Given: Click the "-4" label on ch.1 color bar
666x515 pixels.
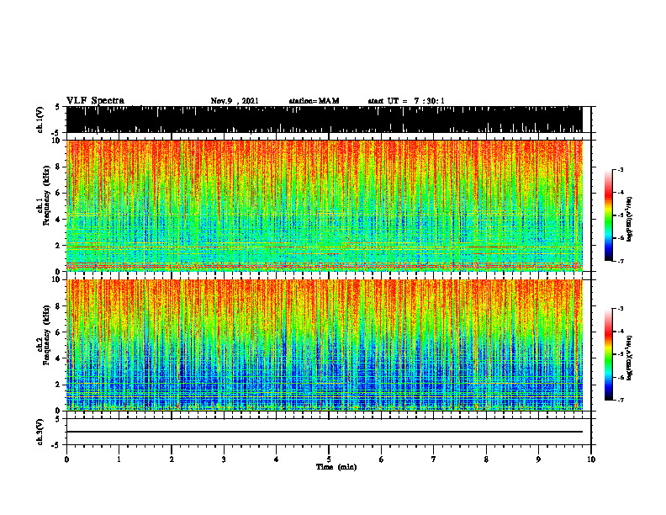Looking at the screenshot, I should pyautogui.click(x=621, y=192).
